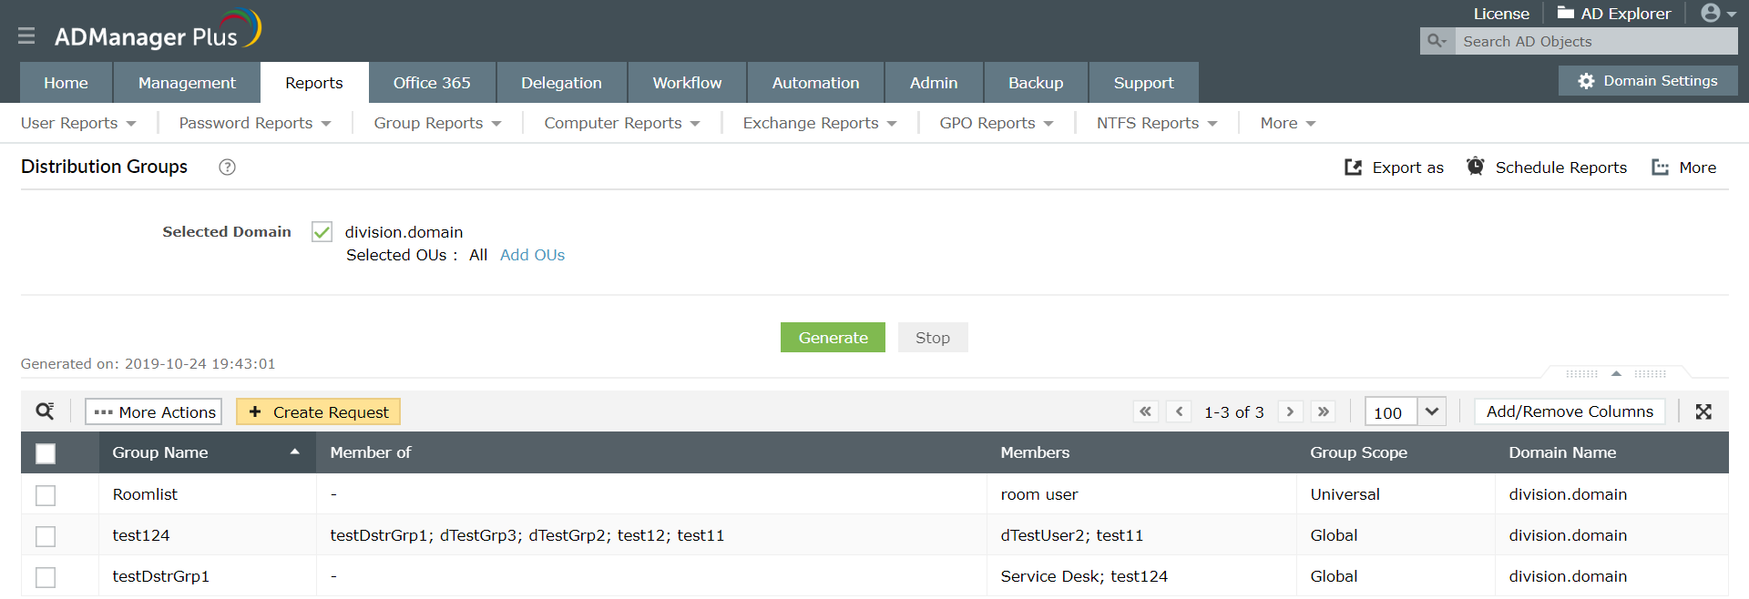Uncheck the division.domain selected domain checkbox
The width and height of the screenshot is (1749, 599).
pyautogui.click(x=322, y=232)
